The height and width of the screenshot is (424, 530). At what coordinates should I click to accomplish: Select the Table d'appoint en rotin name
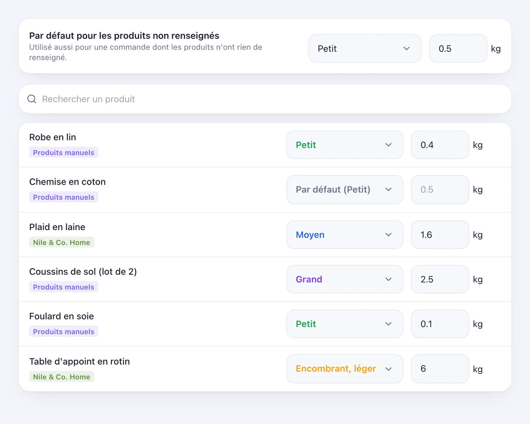click(x=79, y=362)
